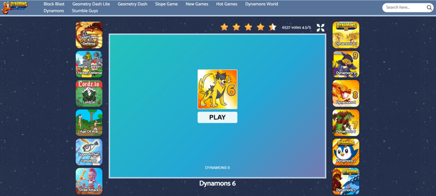The image size is (436, 196).
Task: Open the Dynamons navigation link
Action: (53, 11)
